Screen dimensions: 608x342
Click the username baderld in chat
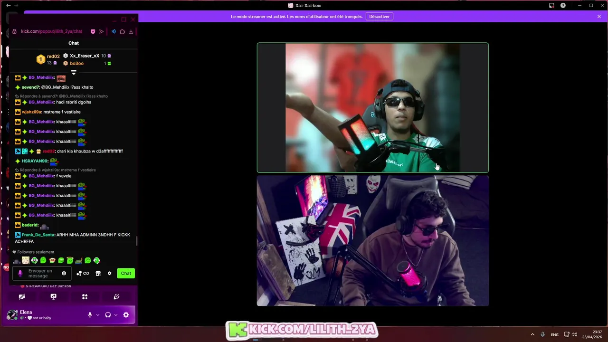30,225
